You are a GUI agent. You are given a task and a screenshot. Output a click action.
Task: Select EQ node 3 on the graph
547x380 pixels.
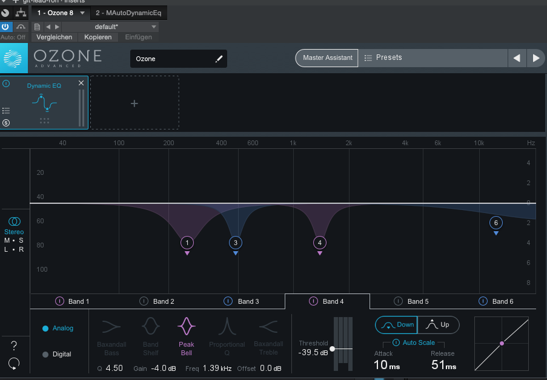[x=236, y=243]
